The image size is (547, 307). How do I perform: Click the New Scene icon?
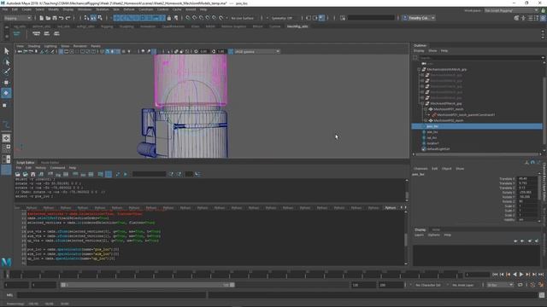click(41, 18)
